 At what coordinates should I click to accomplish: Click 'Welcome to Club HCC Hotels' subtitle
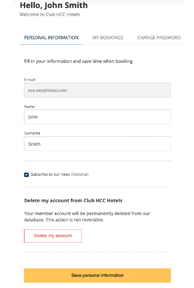click(x=50, y=15)
